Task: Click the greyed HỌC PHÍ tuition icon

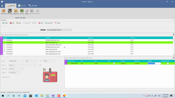Action: (x=32, y=12)
